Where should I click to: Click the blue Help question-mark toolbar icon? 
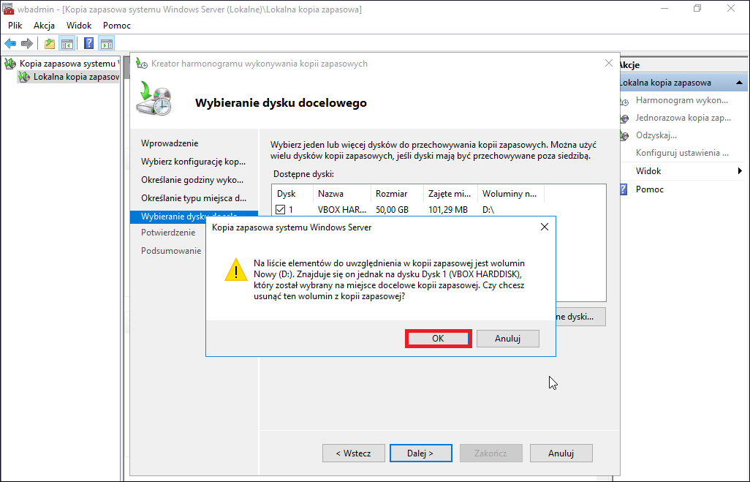[x=88, y=44]
